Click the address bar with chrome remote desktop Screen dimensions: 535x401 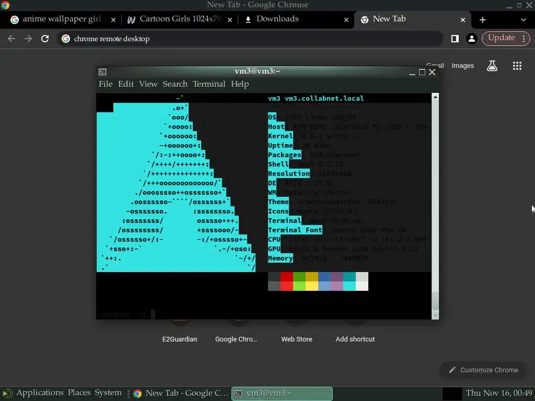pos(250,39)
